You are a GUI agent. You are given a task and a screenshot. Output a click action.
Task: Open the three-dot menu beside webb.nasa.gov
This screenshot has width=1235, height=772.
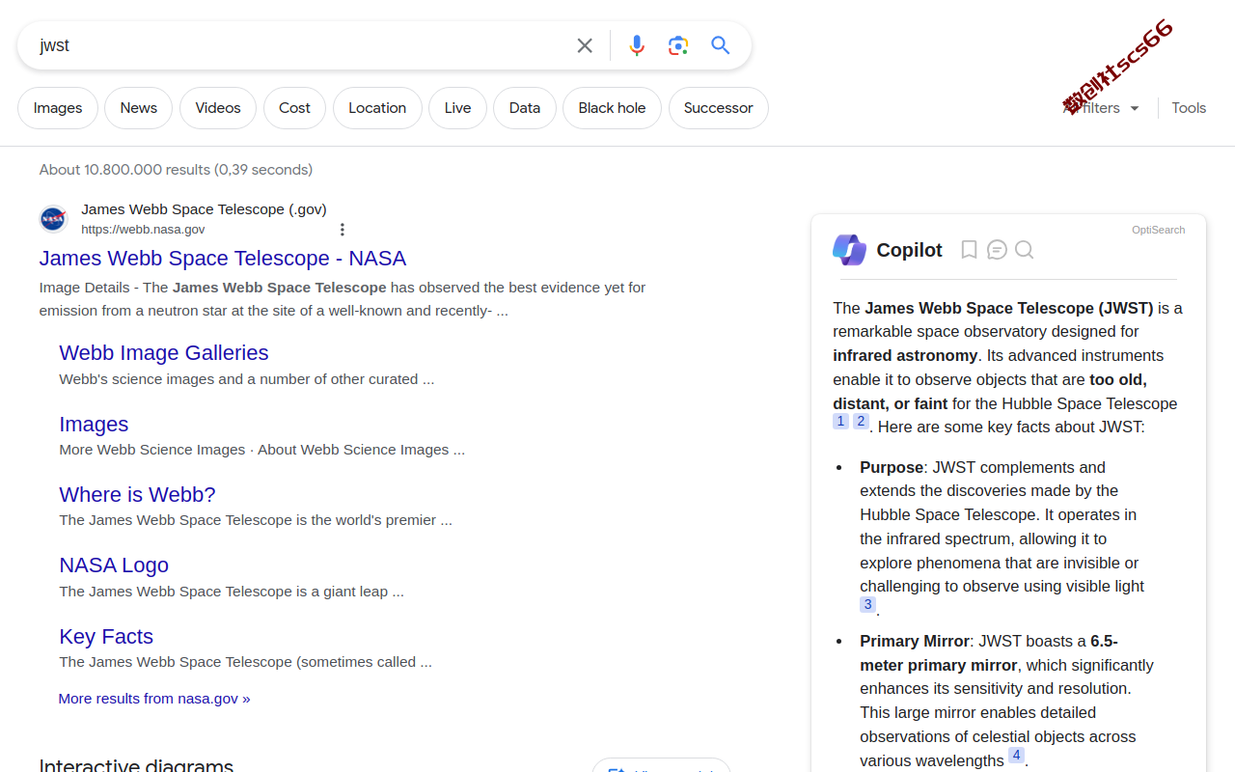[342, 230]
